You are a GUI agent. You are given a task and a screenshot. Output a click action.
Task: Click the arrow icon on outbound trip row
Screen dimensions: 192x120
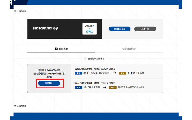[114, 73]
